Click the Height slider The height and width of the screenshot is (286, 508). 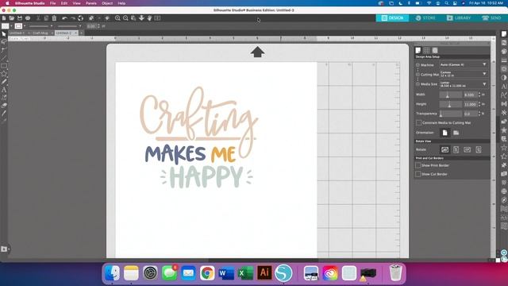[451, 104]
